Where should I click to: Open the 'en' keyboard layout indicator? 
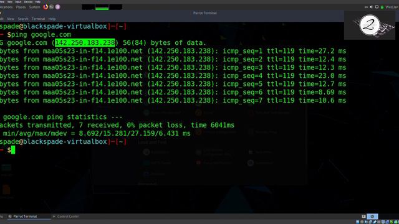(x=366, y=7)
